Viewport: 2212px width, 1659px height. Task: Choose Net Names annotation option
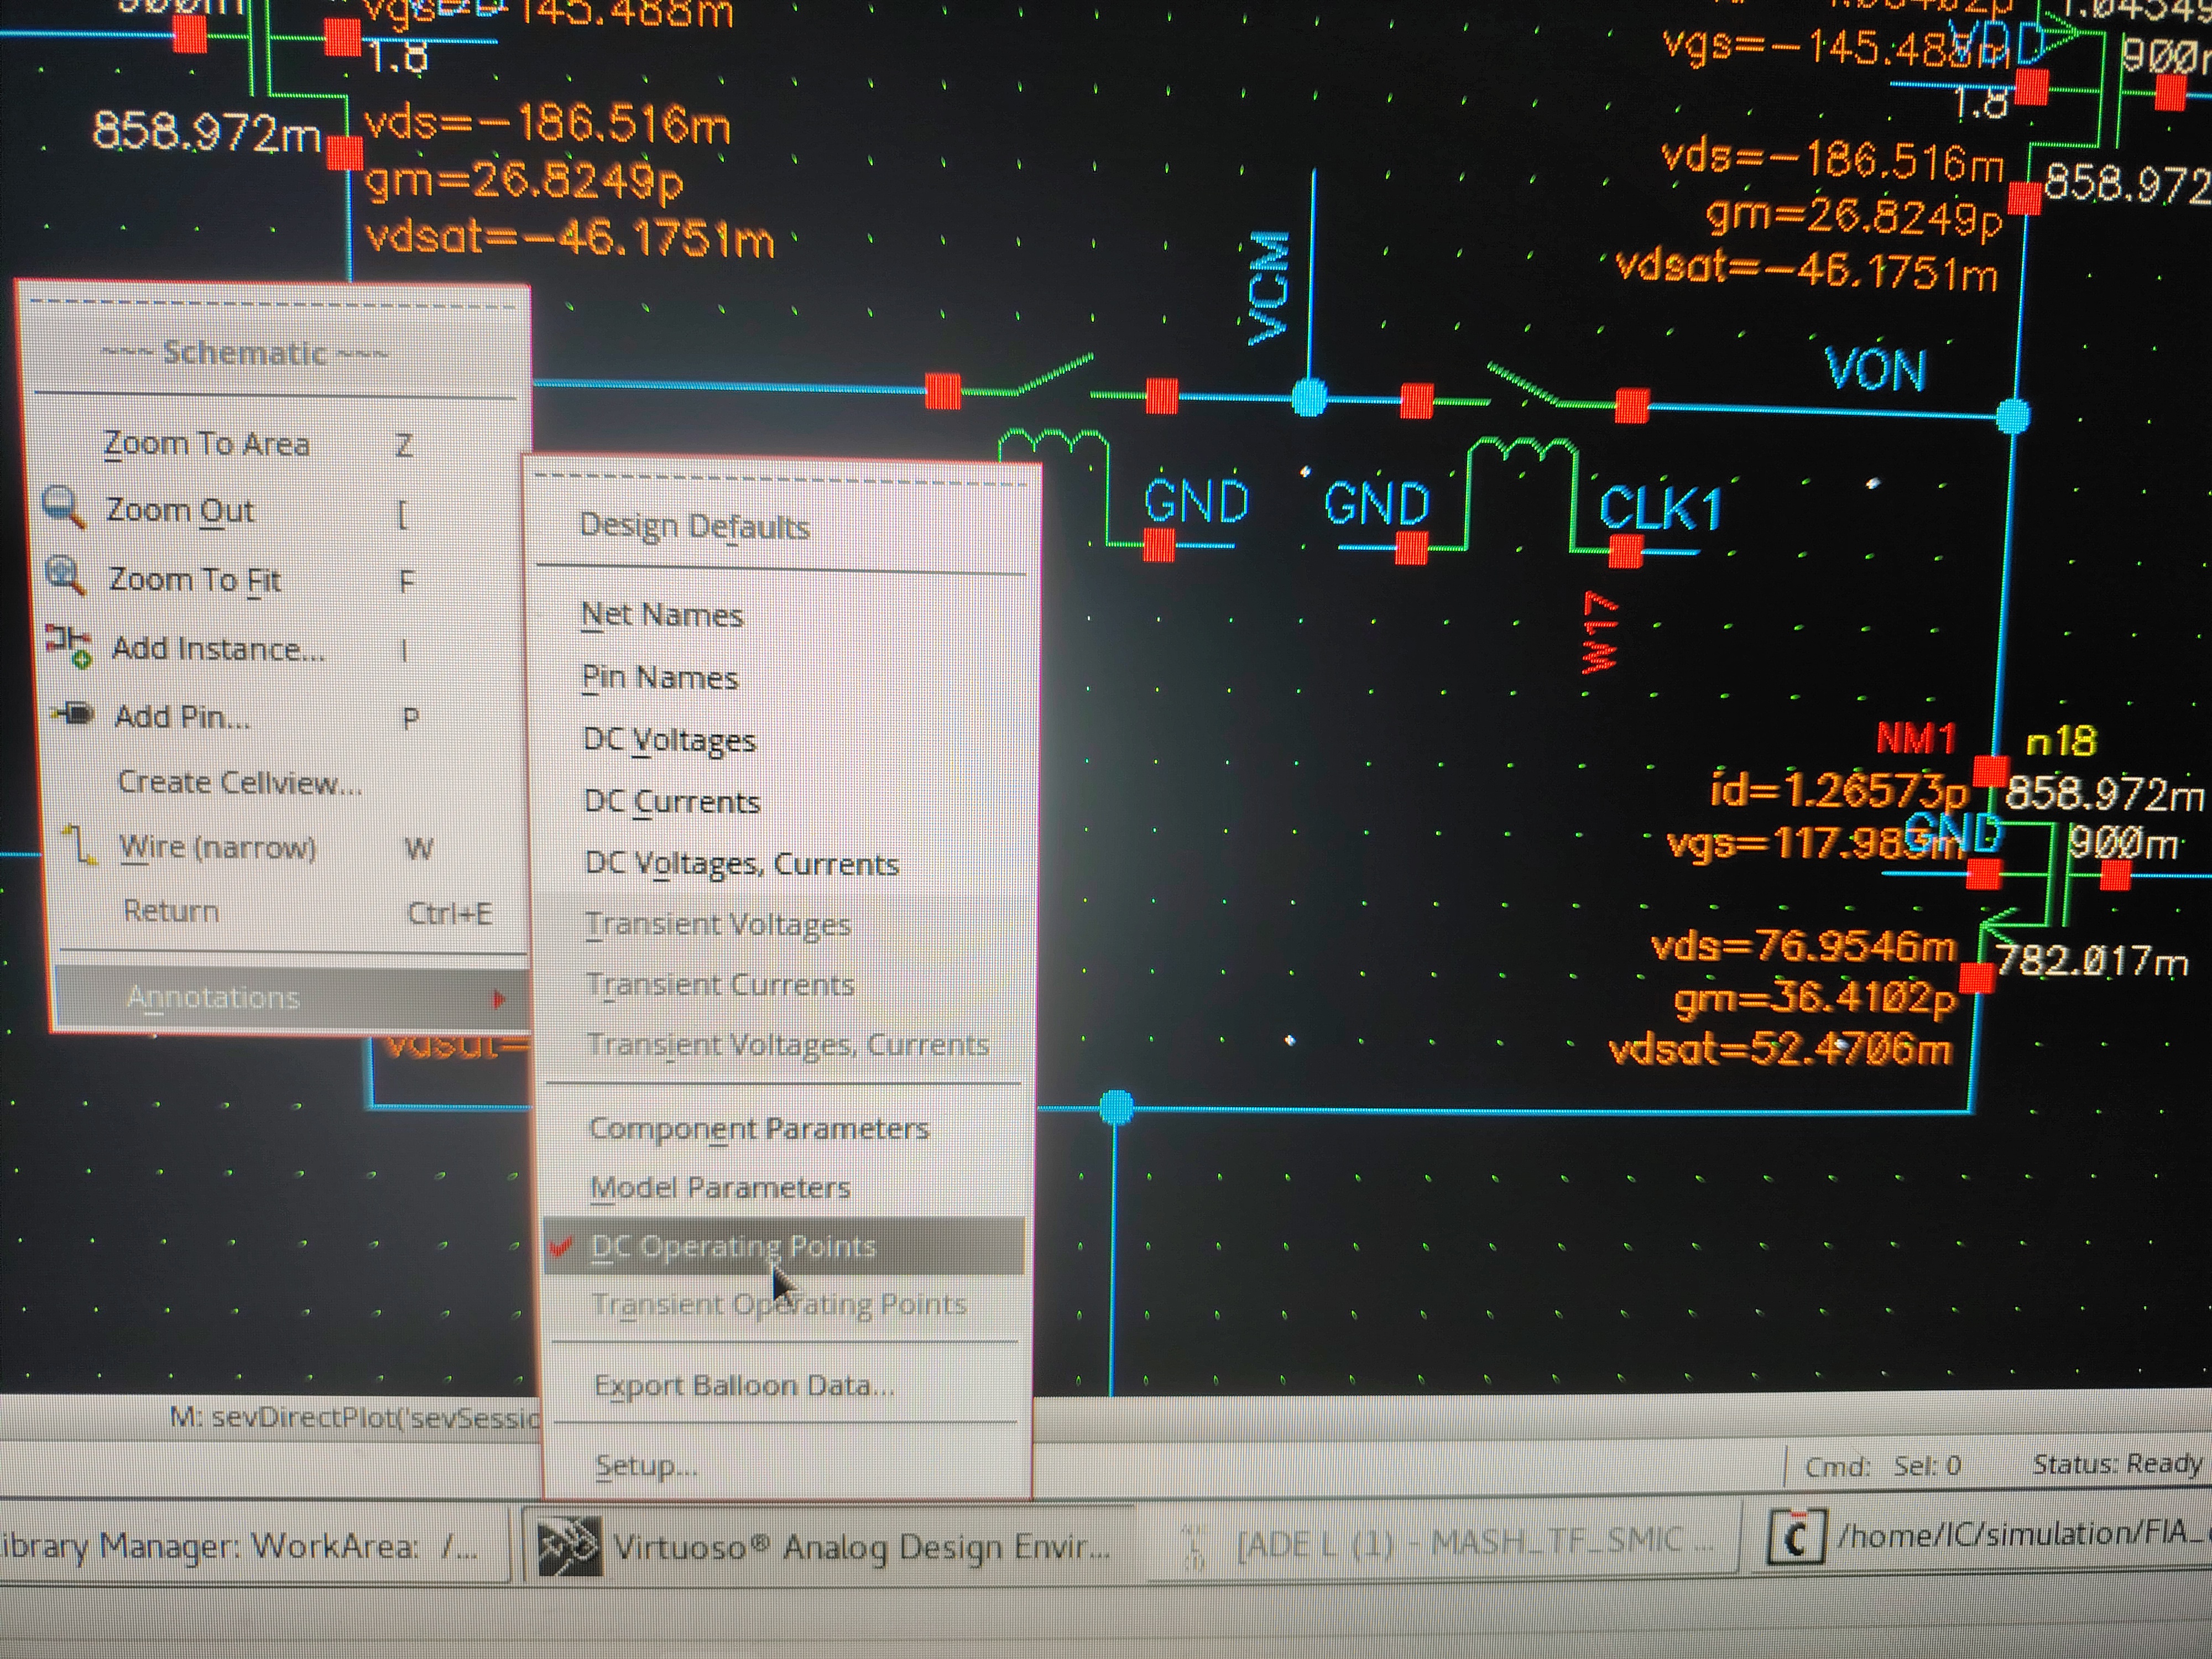(x=662, y=614)
